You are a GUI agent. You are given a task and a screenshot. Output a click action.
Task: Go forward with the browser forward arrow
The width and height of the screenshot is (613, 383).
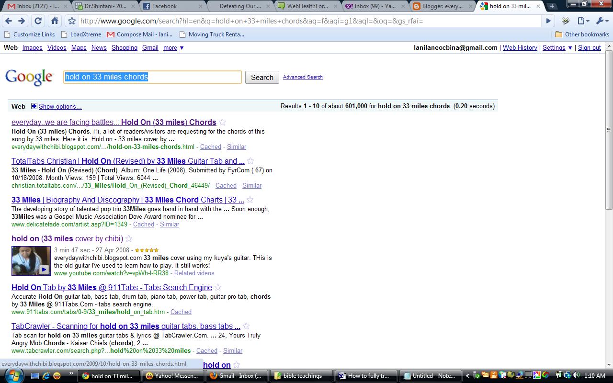point(22,21)
